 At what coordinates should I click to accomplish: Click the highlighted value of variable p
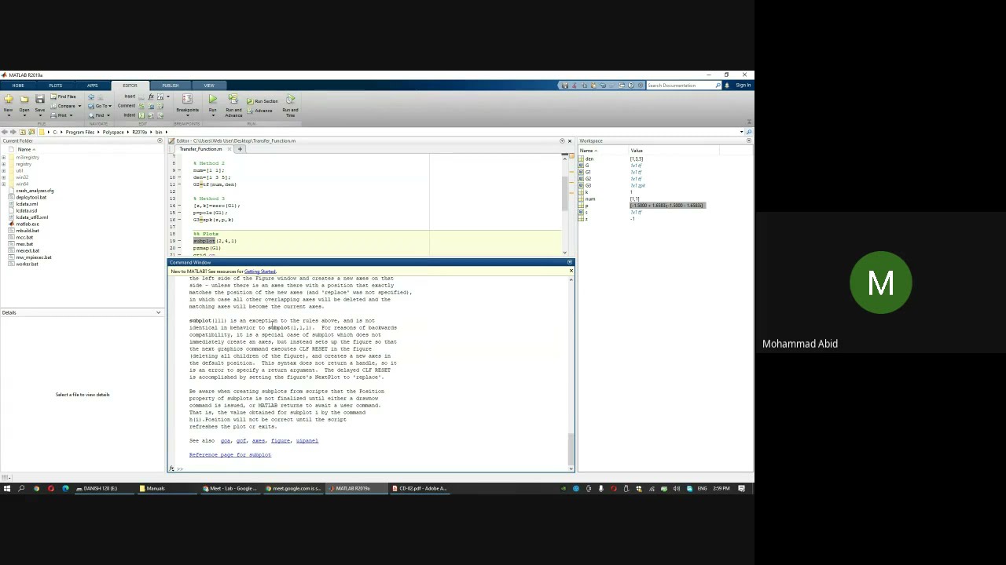point(666,206)
